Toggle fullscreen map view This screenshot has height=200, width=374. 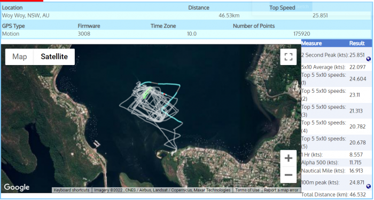tap(289, 57)
